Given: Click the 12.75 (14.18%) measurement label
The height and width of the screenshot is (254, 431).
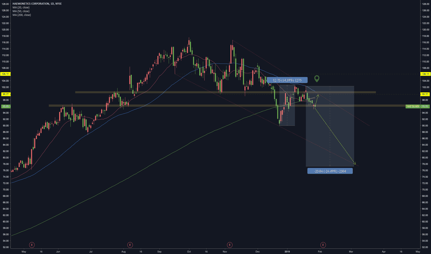Looking at the screenshot, I should (x=287, y=80).
